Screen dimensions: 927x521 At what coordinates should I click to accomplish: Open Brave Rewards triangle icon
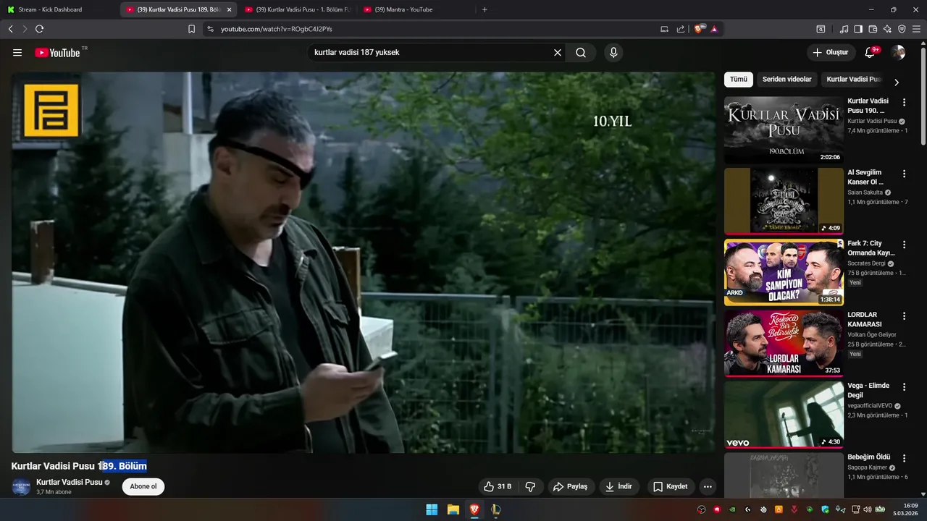click(x=715, y=29)
